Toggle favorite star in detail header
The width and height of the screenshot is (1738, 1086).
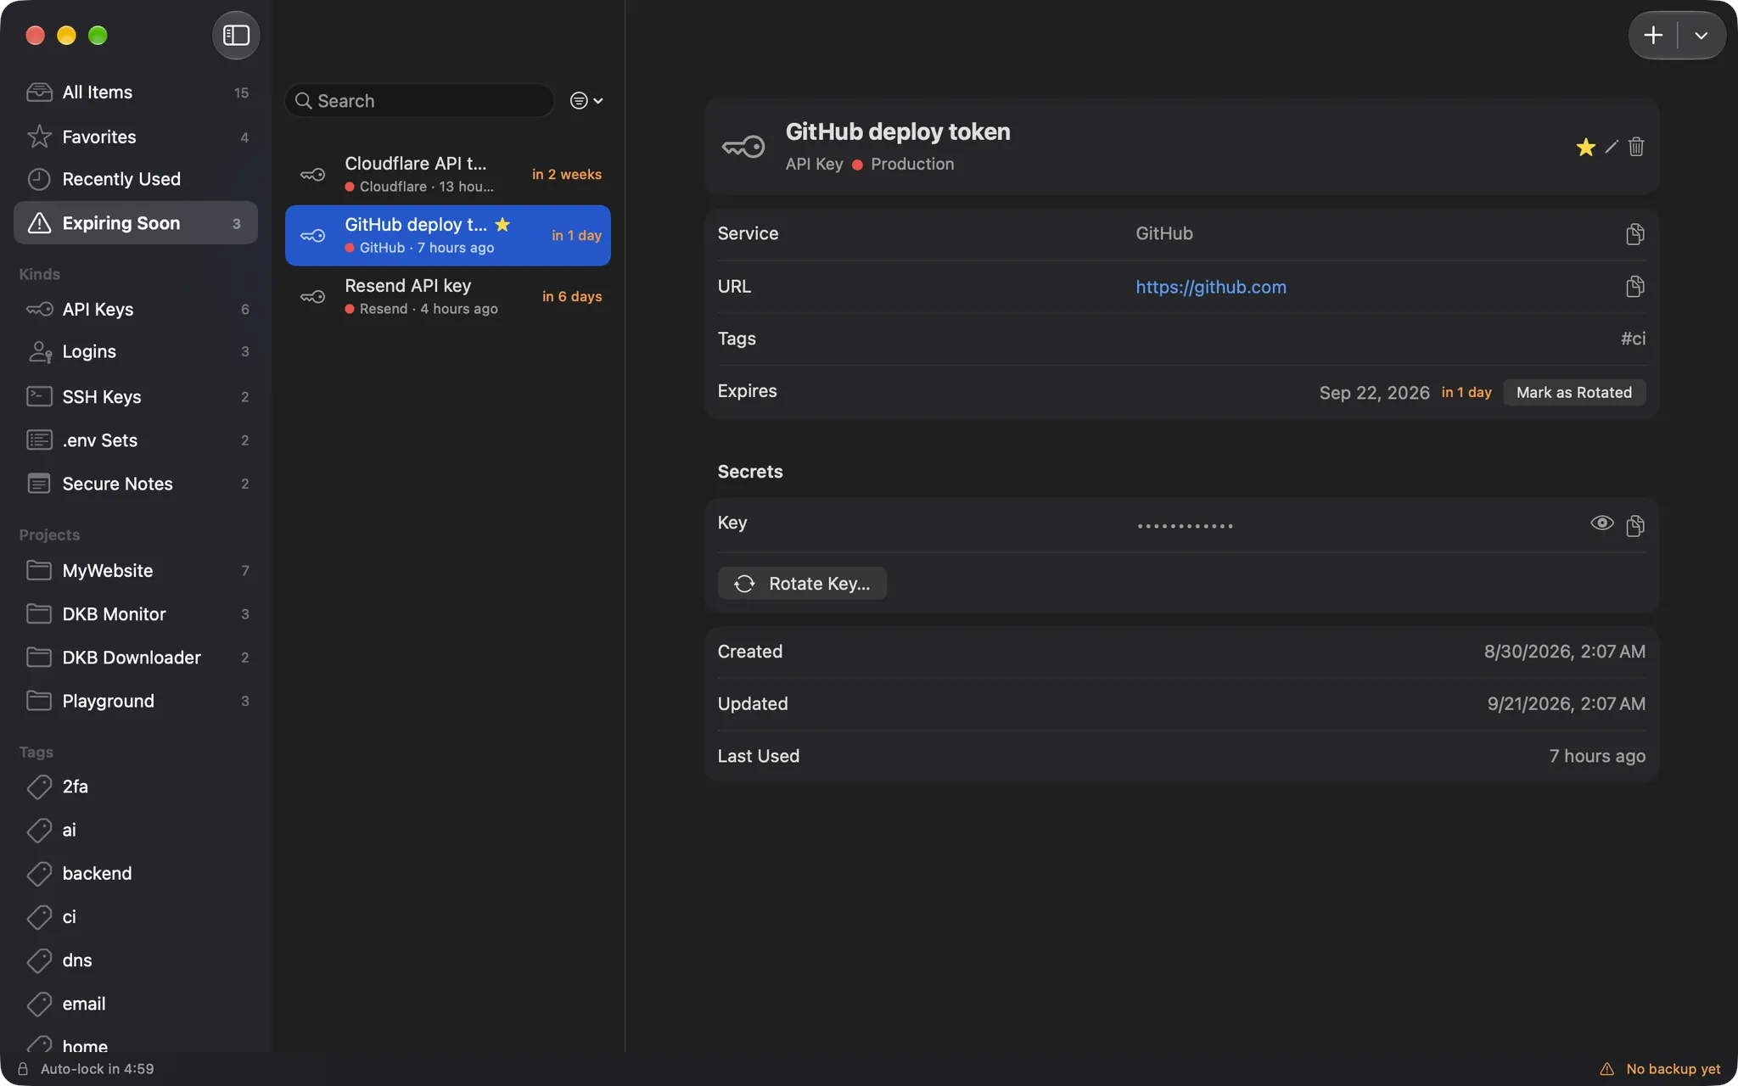tap(1585, 147)
